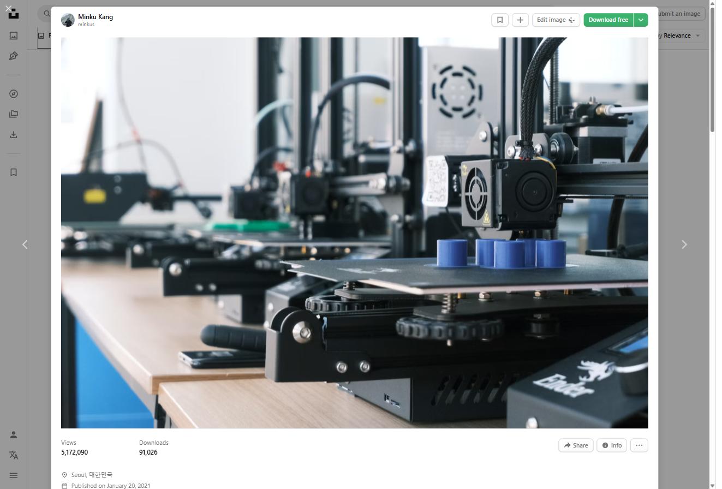Open the Collections icon in the sidebar
The image size is (722, 489).
tap(14, 114)
